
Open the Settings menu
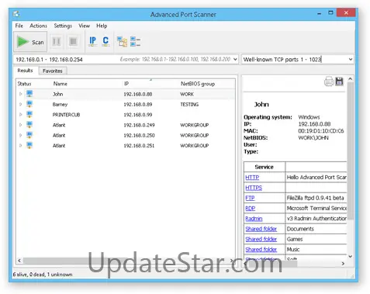point(63,26)
